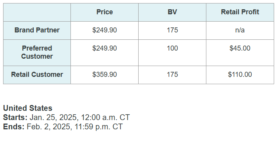
Task: Click Brand Partner BV value 175
Action: (x=172, y=30)
